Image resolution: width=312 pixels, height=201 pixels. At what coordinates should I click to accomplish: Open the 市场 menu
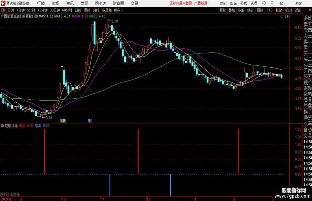coord(55,3)
